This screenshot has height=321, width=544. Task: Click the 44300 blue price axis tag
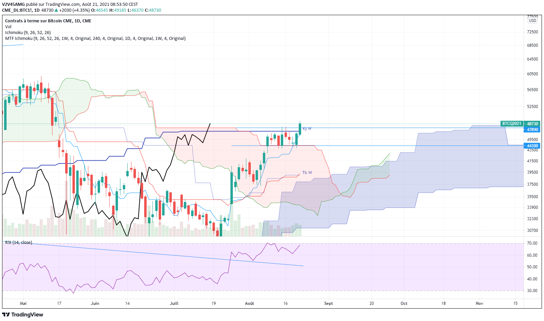click(x=532, y=146)
